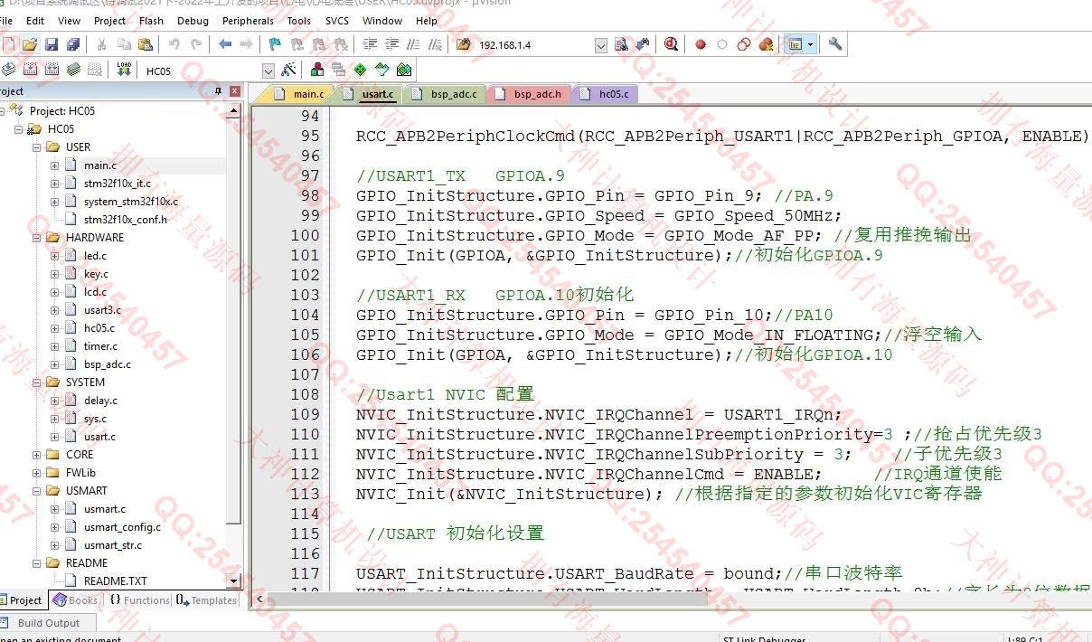Build the target files
This screenshot has height=642, width=1092.
[30, 70]
